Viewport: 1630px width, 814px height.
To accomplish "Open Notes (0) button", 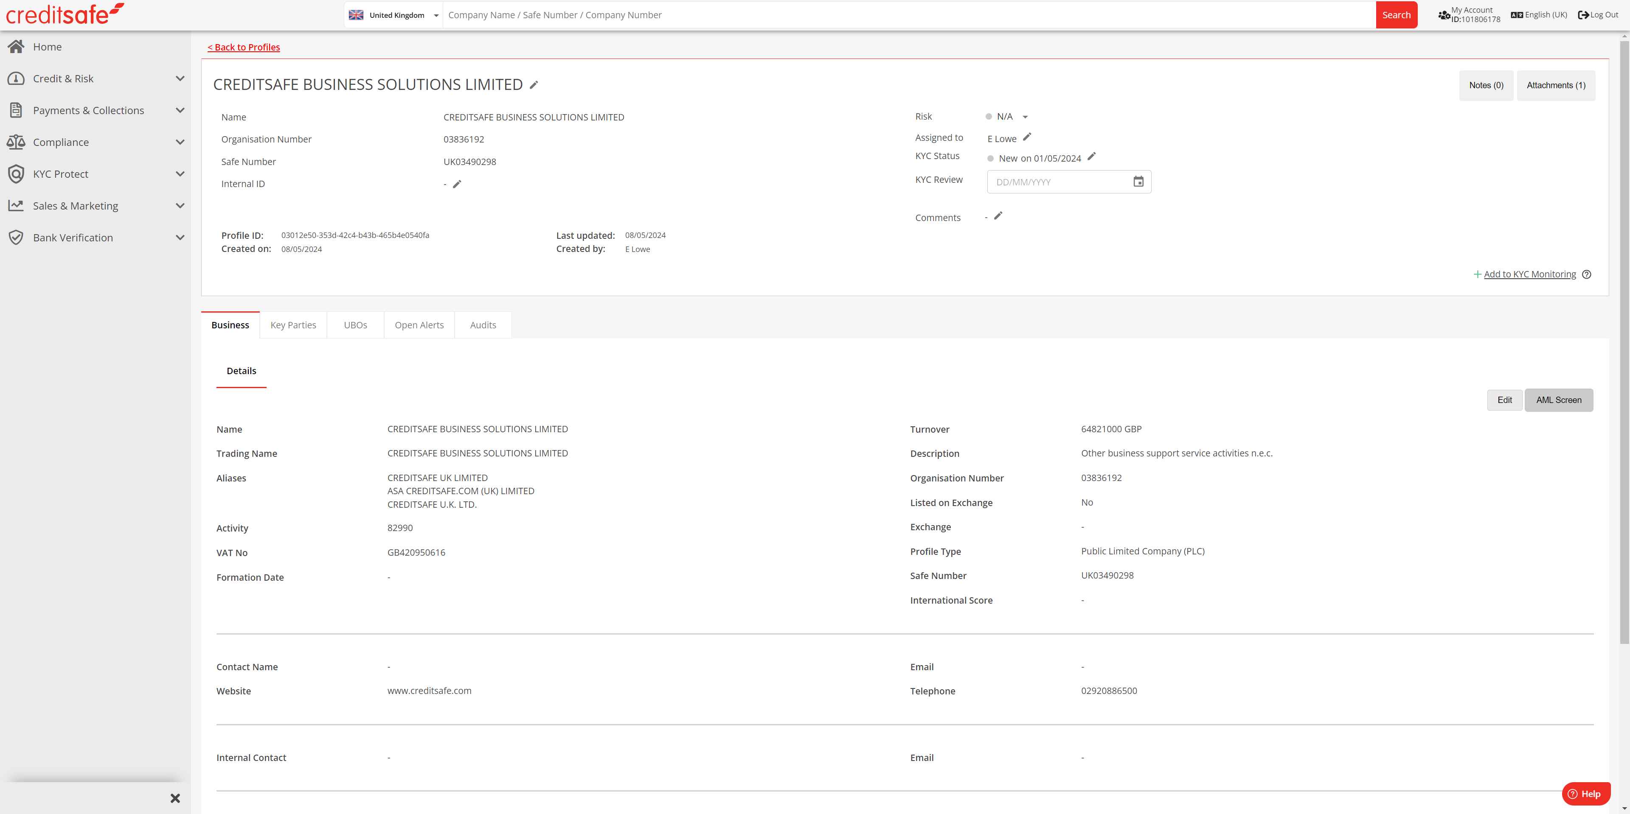I will click(1487, 85).
